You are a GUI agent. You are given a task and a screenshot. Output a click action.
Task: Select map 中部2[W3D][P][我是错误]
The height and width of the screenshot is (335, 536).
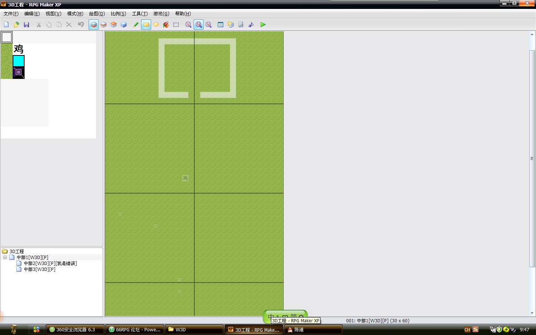tap(50, 263)
